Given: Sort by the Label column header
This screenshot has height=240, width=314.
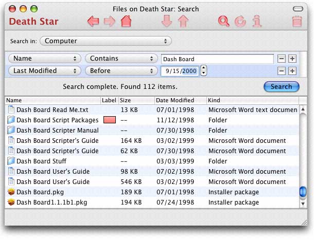Looking at the screenshot, I should pos(109,100).
